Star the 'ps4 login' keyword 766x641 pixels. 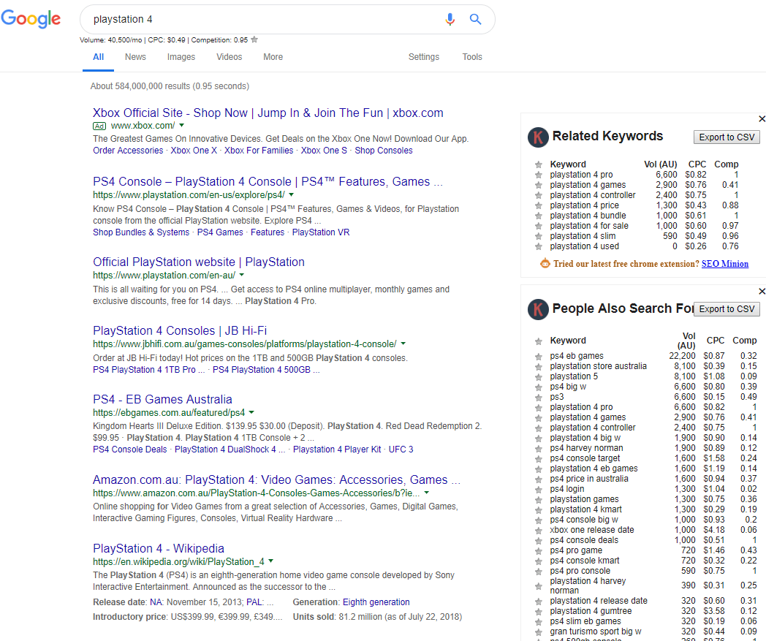click(x=539, y=490)
